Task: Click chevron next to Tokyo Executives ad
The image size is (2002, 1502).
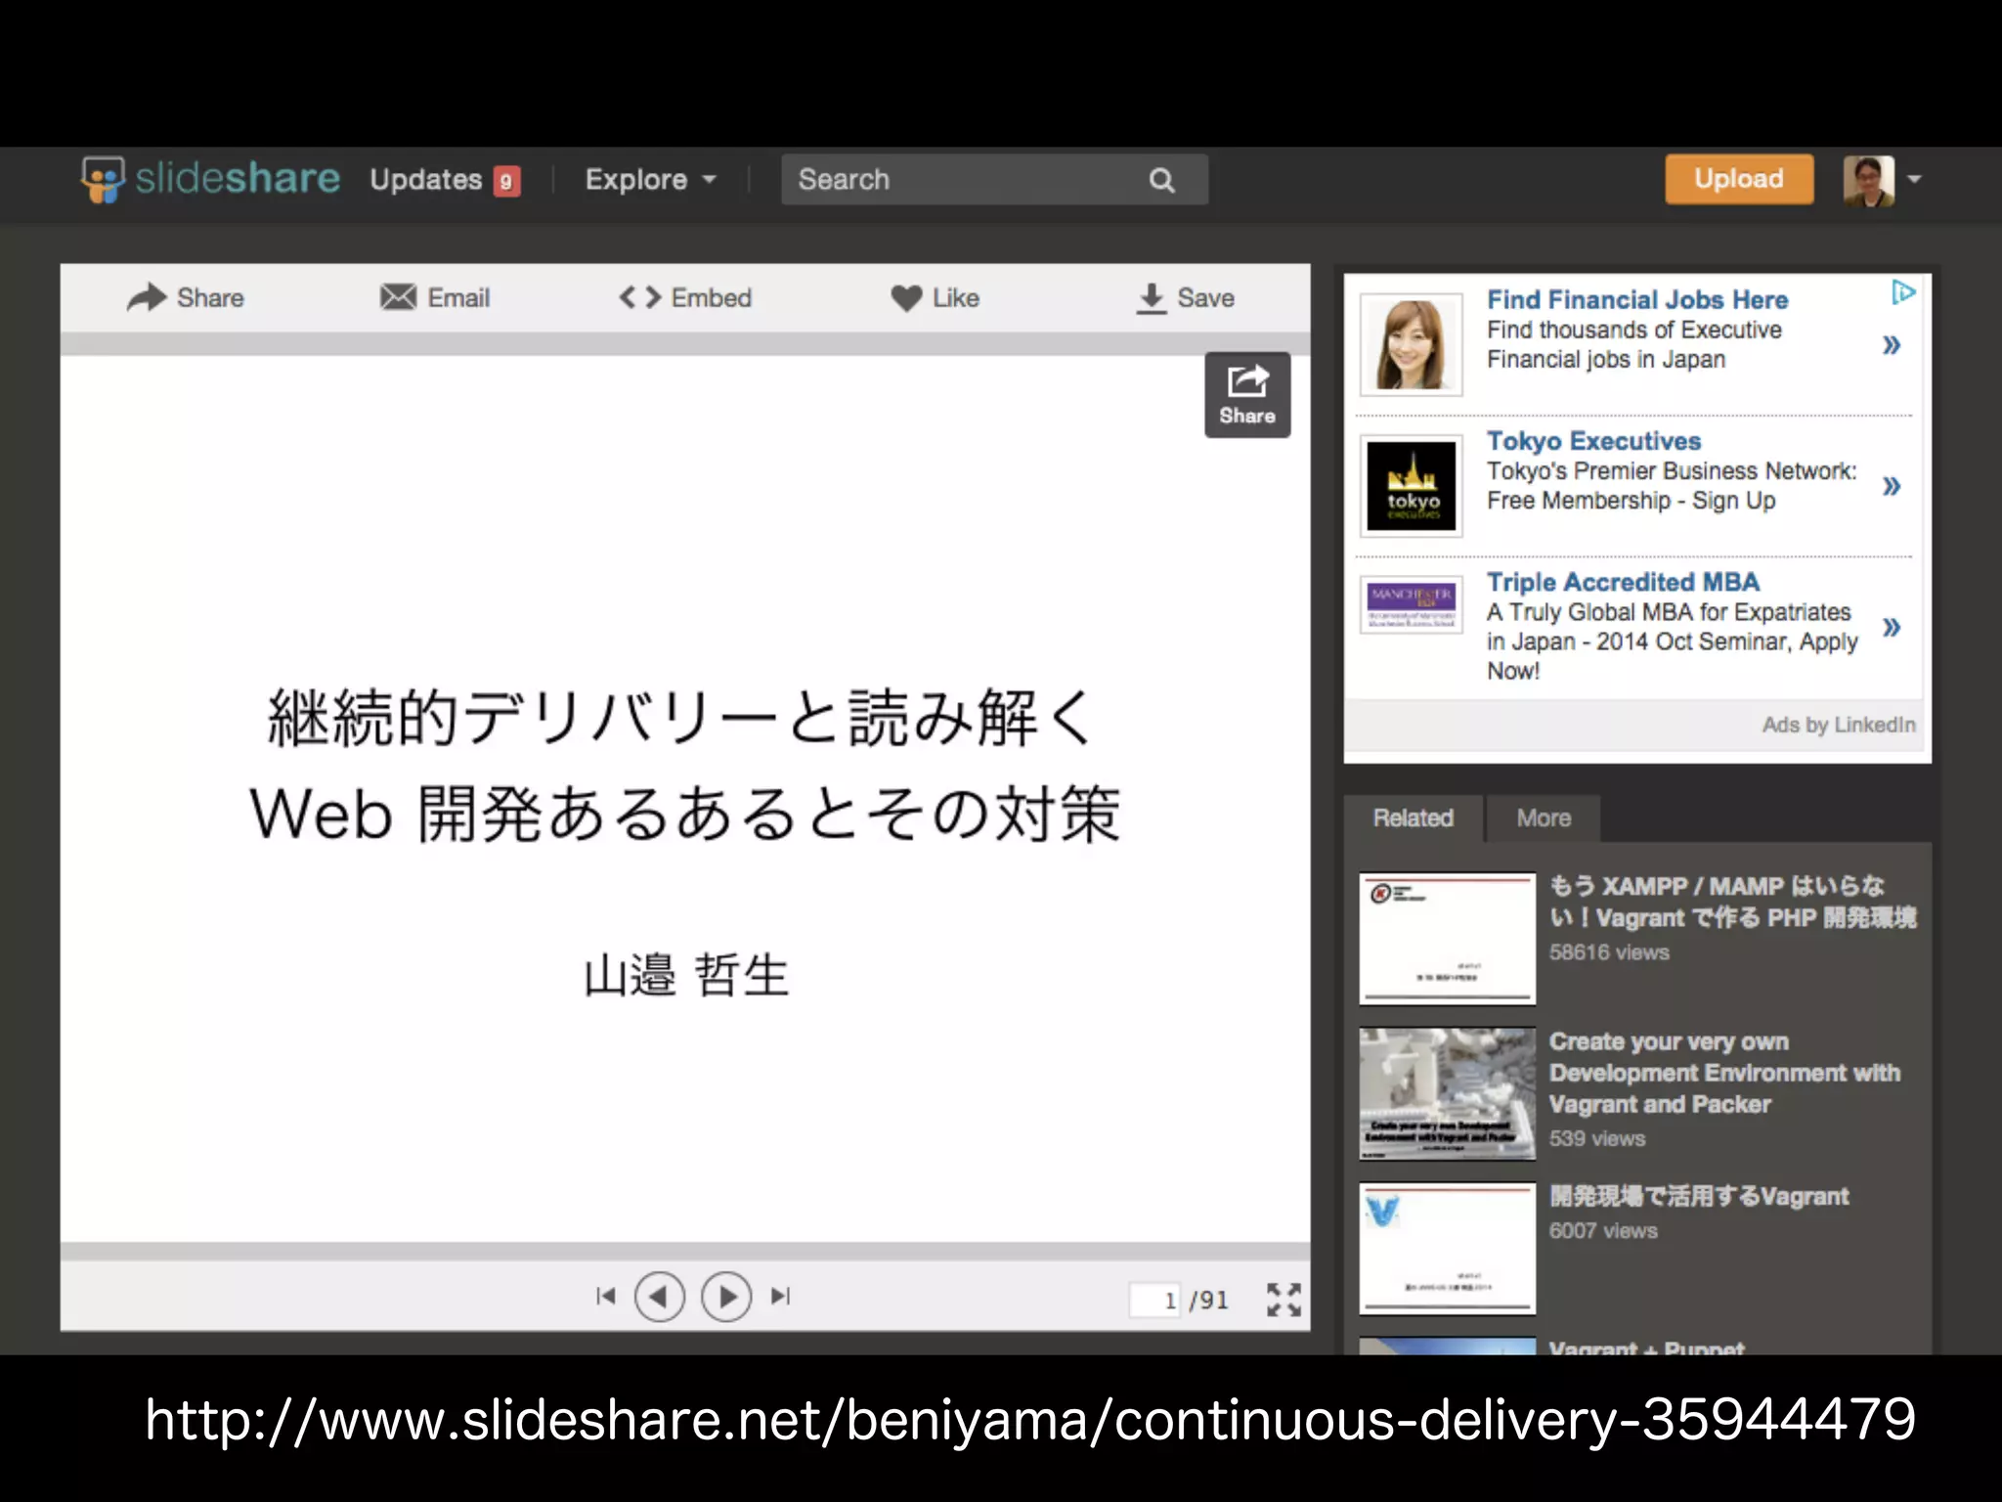Action: (1892, 486)
